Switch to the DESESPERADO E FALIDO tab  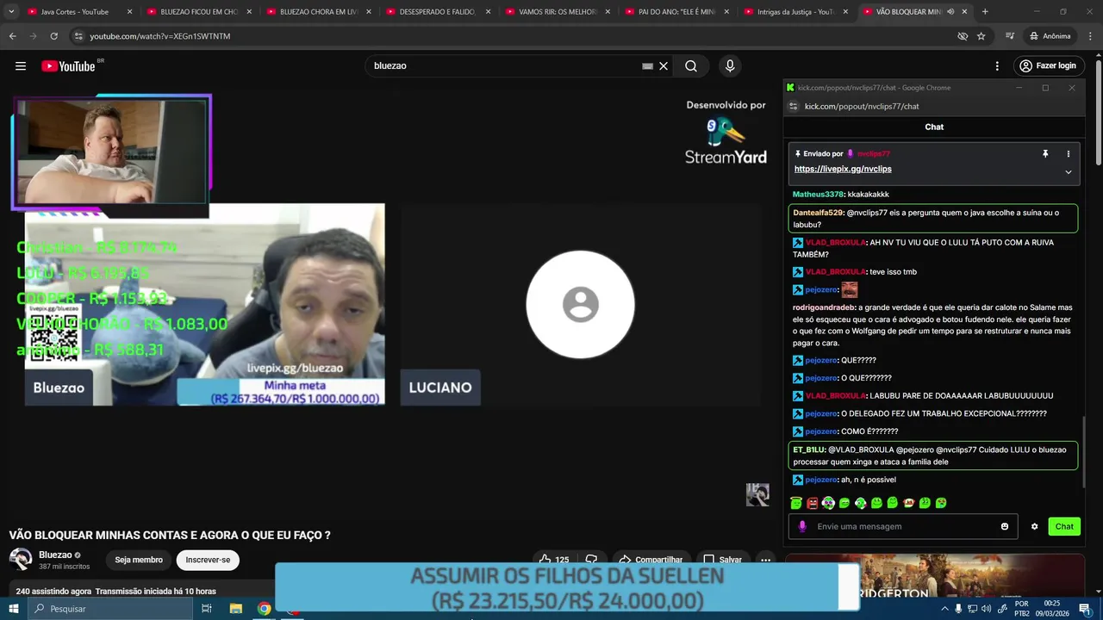[x=438, y=12]
